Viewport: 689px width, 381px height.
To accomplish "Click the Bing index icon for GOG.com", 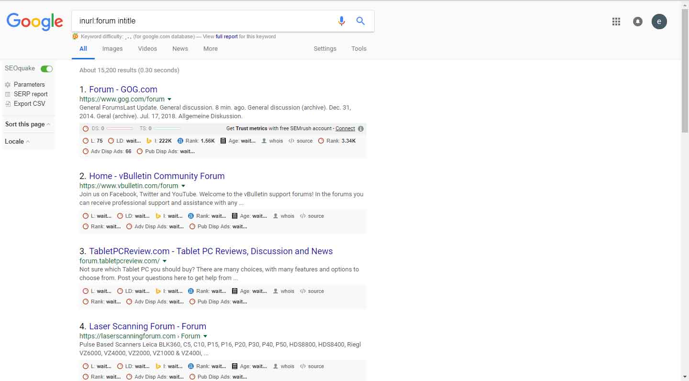I will pyautogui.click(x=149, y=141).
